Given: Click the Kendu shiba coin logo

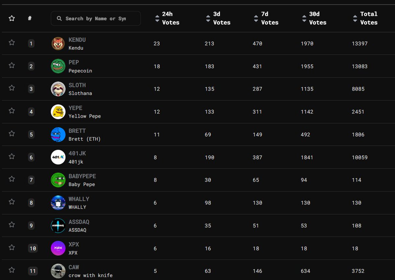Looking at the screenshot, I should pyautogui.click(x=58, y=43).
